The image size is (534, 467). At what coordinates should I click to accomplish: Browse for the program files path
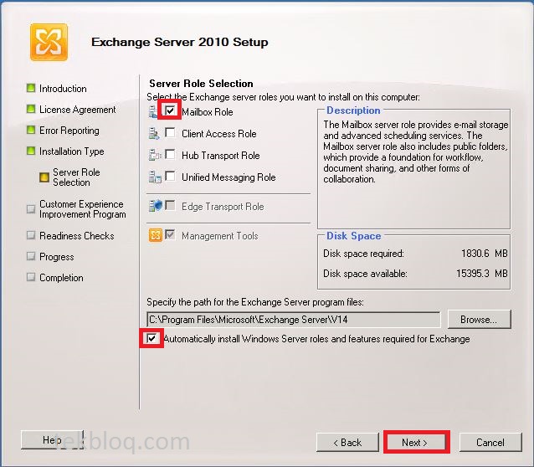coord(479,319)
